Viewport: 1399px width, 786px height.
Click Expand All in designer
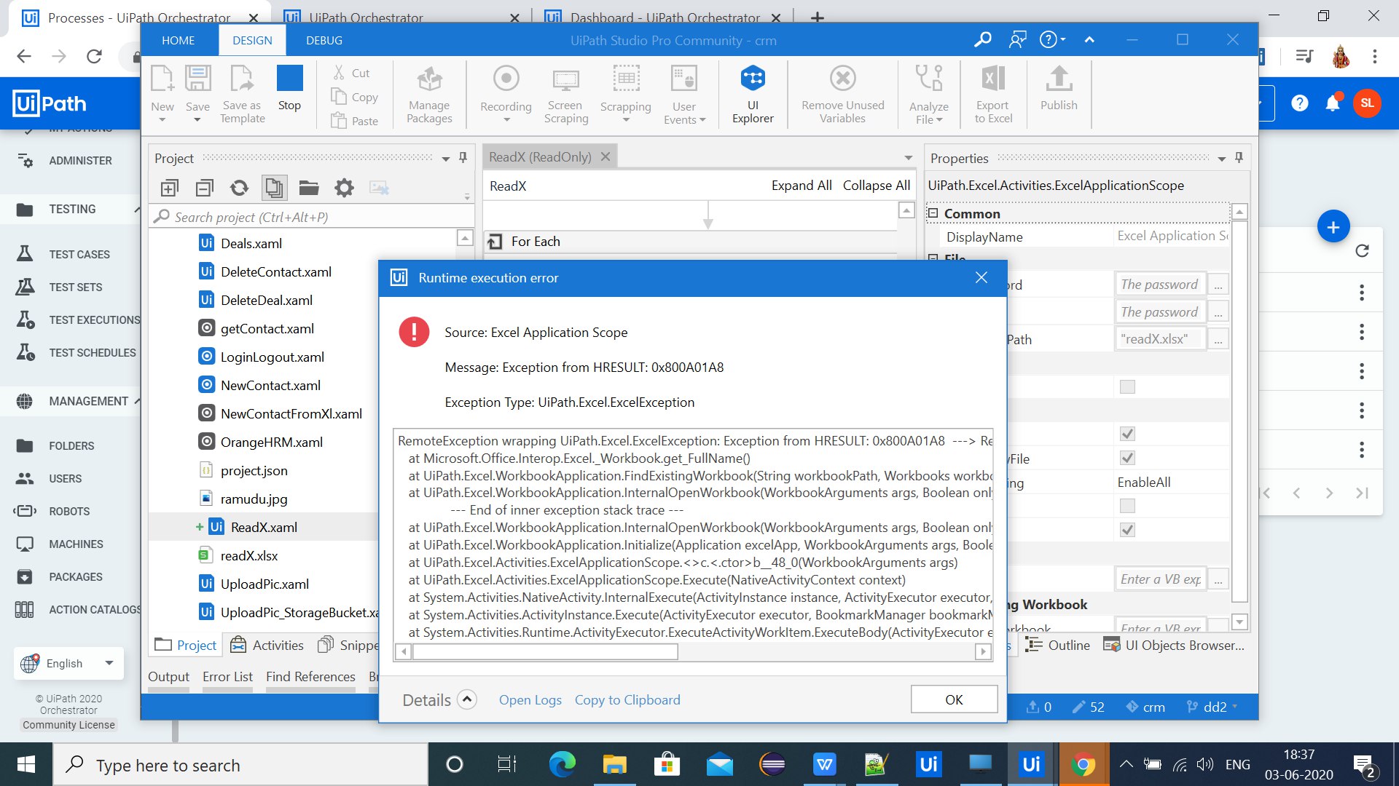802,186
